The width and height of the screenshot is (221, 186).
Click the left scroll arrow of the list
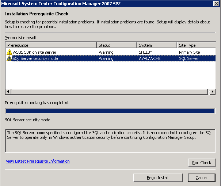tap(8, 91)
